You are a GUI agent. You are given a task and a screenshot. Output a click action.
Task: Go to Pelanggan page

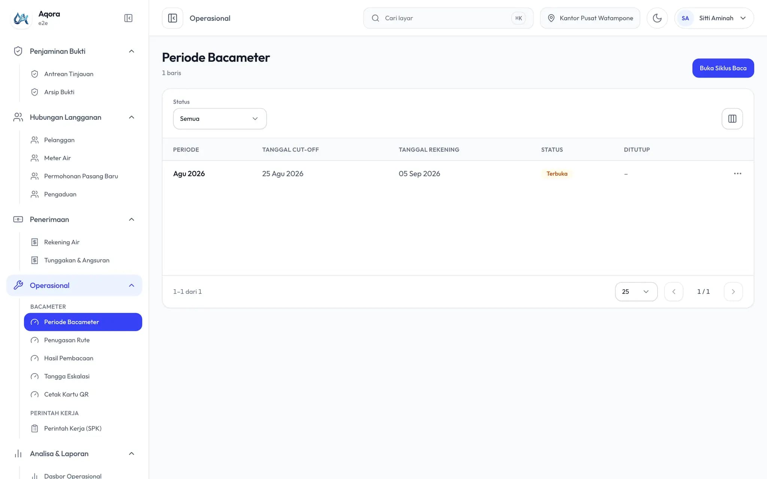coord(83,140)
